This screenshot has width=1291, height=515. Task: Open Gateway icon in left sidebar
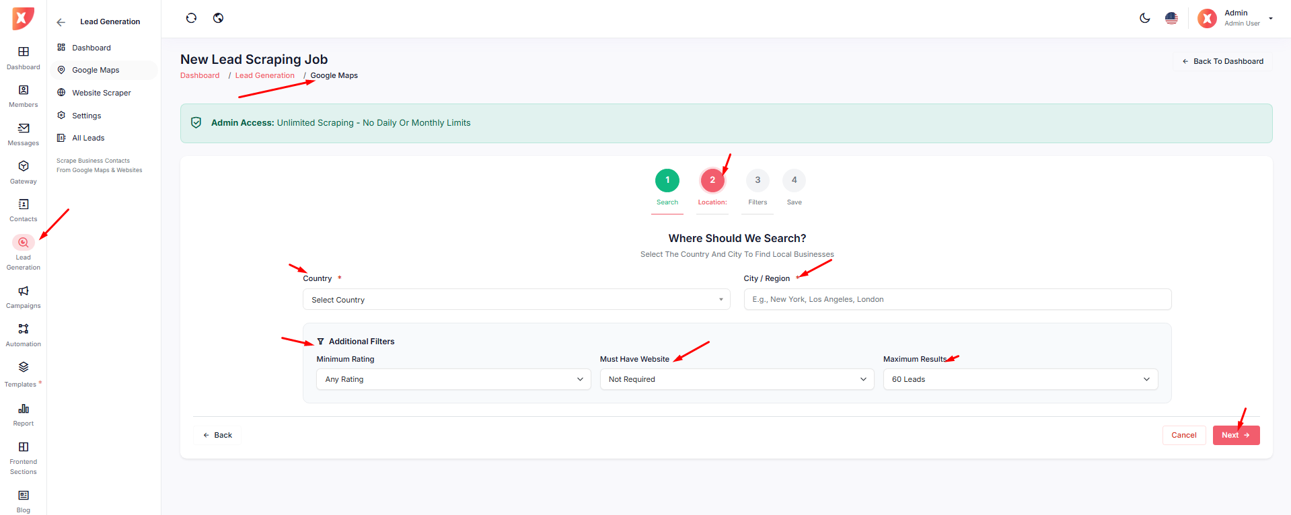tap(24, 166)
